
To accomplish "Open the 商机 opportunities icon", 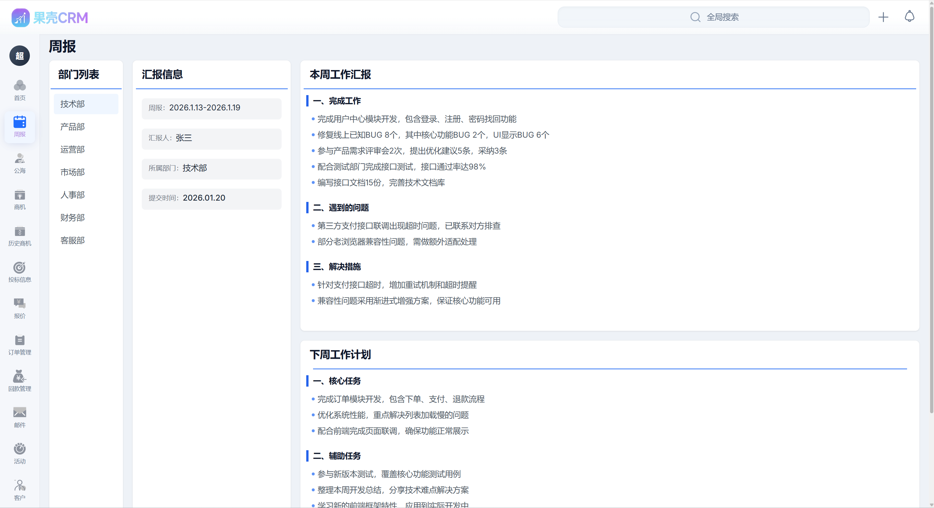I will pos(19,200).
